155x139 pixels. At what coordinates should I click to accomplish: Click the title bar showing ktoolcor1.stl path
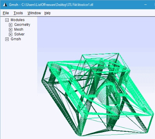(51, 5)
